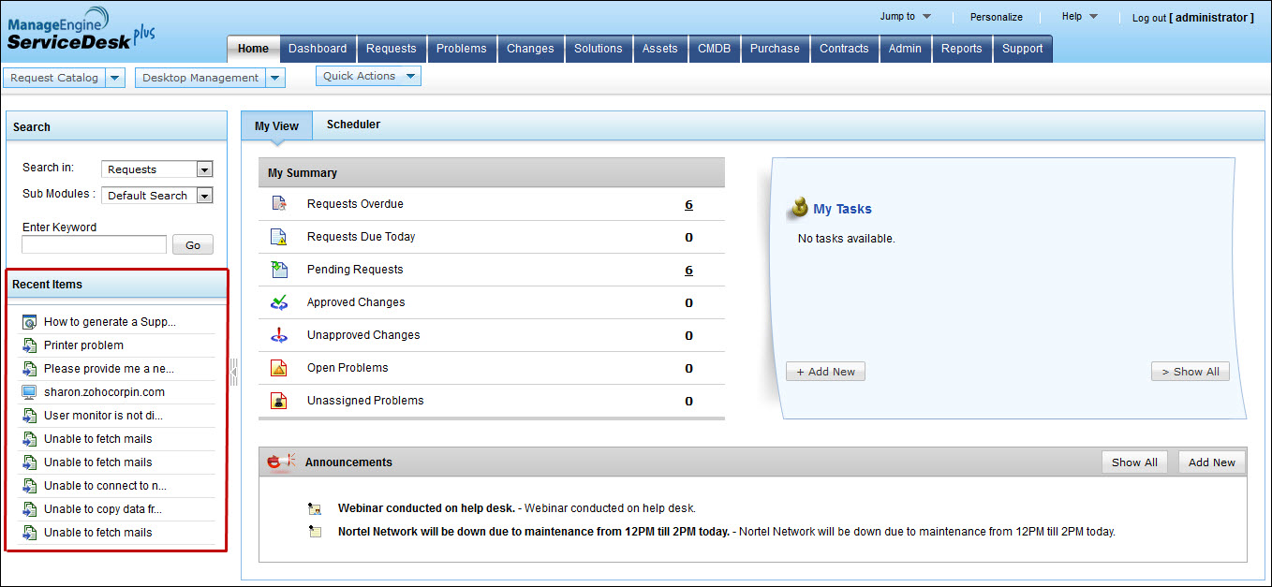The height and width of the screenshot is (587, 1272).
Task: Switch to the Scheduler tab
Action: point(353,125)
